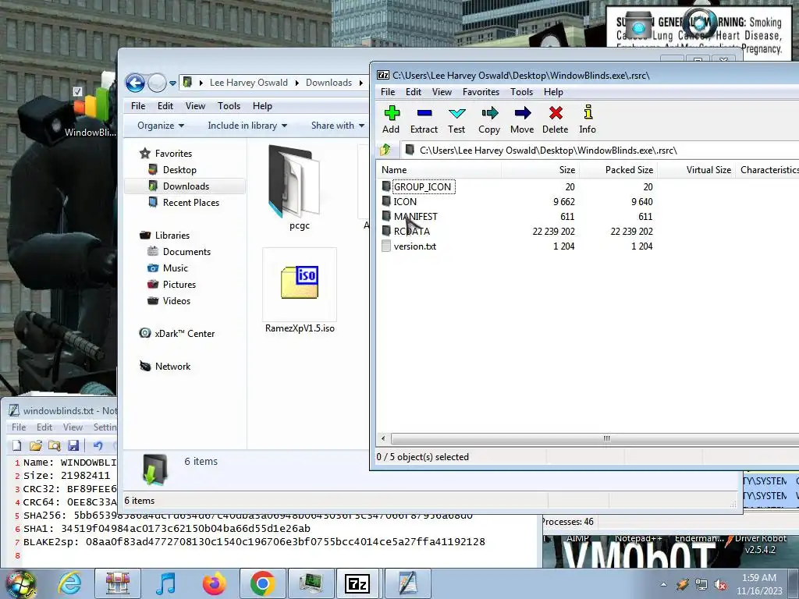The image size is (799, 599).
Task: Click New document icon in Notepad toolbar
Action: click(17, 445)
